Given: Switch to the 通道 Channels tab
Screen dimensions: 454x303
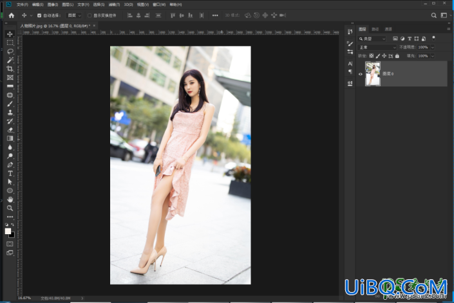Looking at the screenshot, I should [x=388, y=29].
